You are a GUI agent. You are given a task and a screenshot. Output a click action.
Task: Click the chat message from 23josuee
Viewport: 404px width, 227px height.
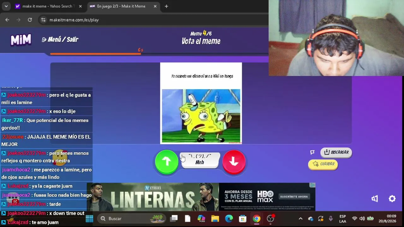click(46, 140)
